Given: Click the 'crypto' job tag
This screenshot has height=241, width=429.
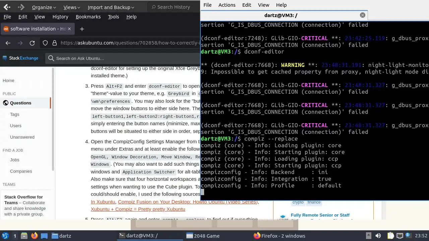Looking at the screenshot, I should coord(298,202).
